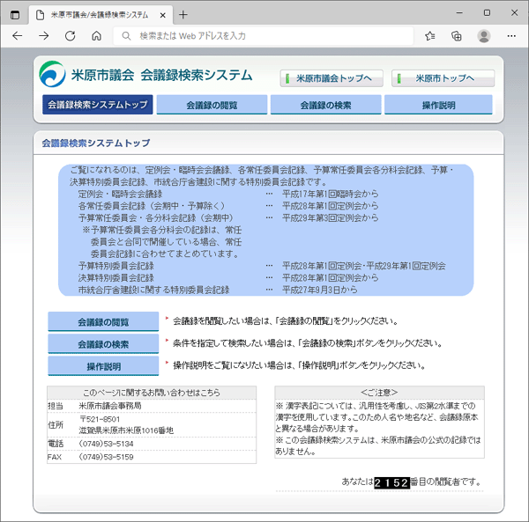Open 操作説明 in top navigation
The width and height of the screenshot is (529, 522).
click(x=438, y=105)
